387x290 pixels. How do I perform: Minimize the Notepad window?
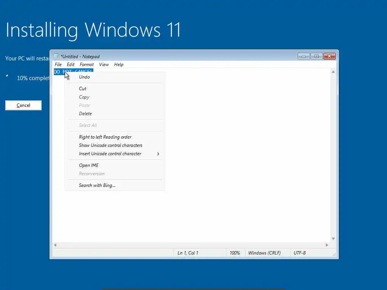click(x=303, y=57)
